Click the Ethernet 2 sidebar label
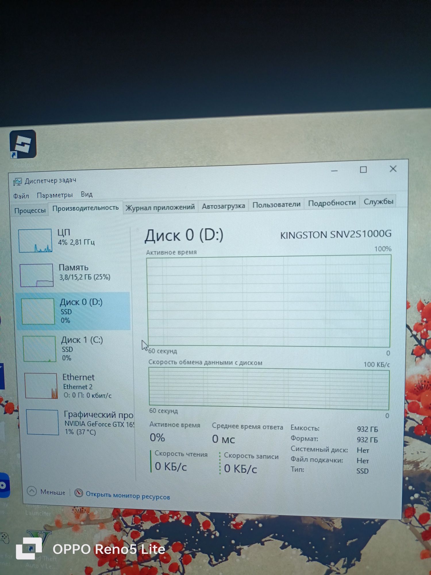Viewport: 431px width, 575px height. pyautogui.click(x=78, y=387)
